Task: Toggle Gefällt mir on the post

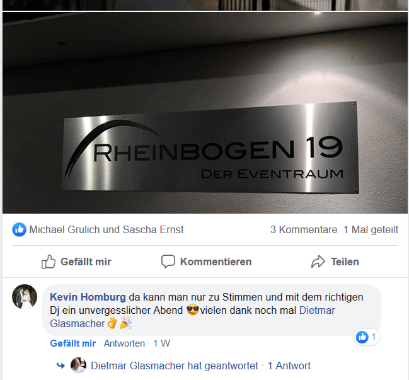Action: pyautogui.click(x=76, y=262)
